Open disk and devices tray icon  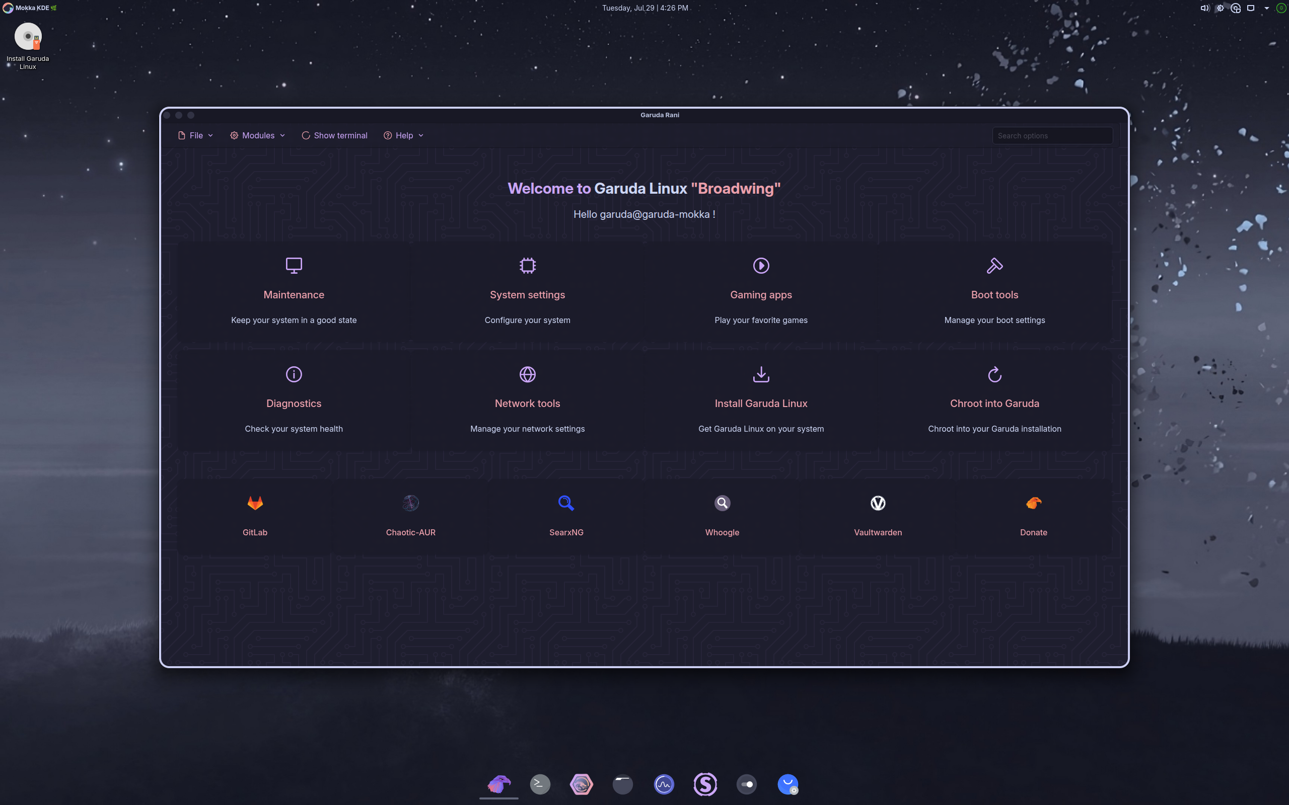tap(1236, 8)
